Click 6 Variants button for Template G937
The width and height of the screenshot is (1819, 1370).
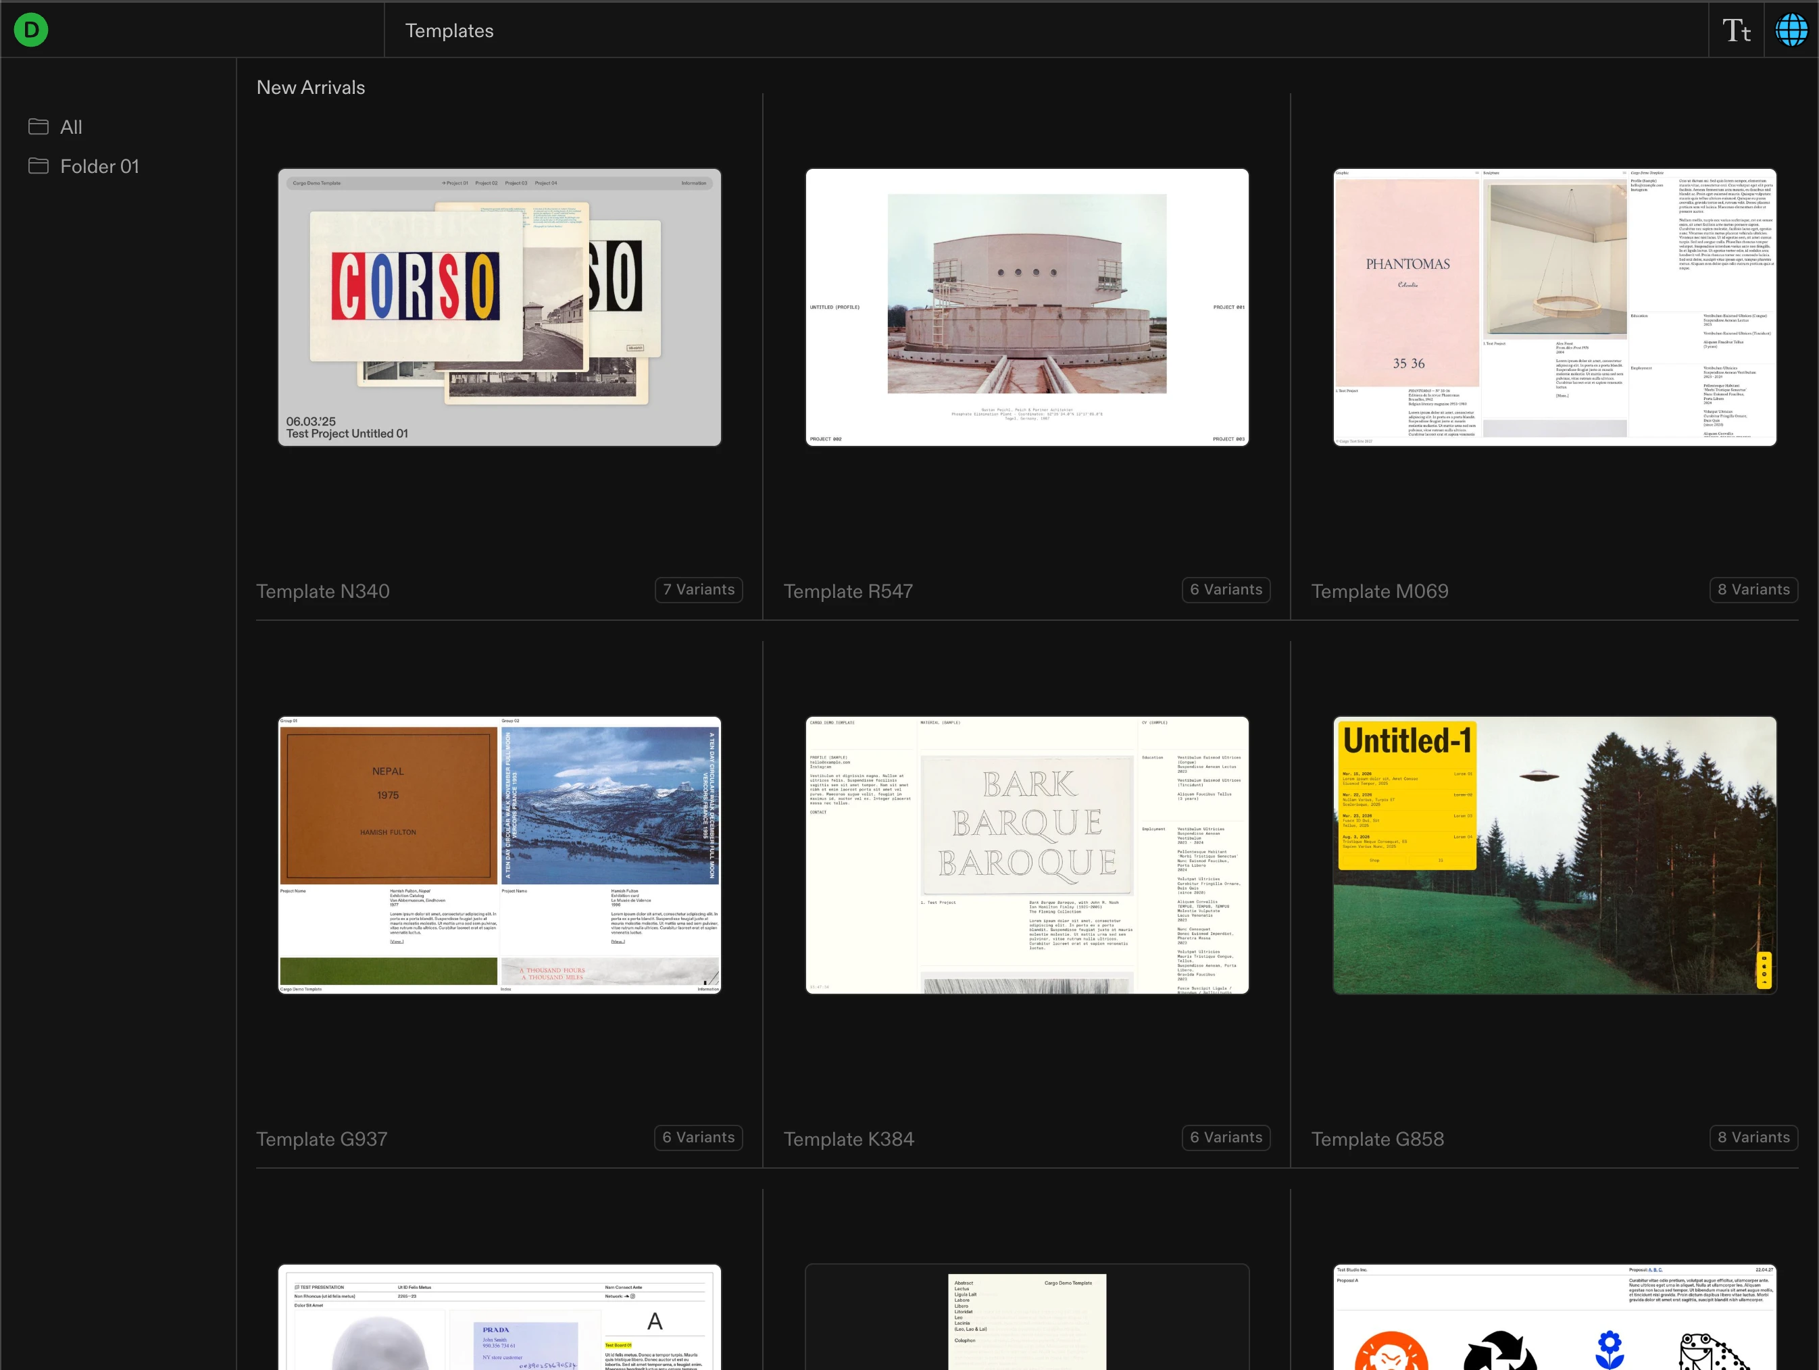(699, 1138)
